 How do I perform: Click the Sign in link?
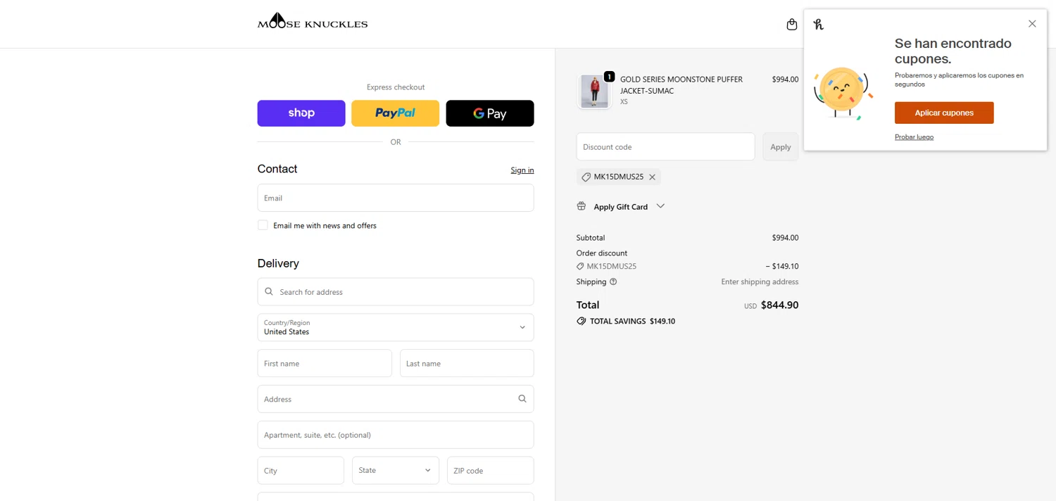[x=522, y=170]
